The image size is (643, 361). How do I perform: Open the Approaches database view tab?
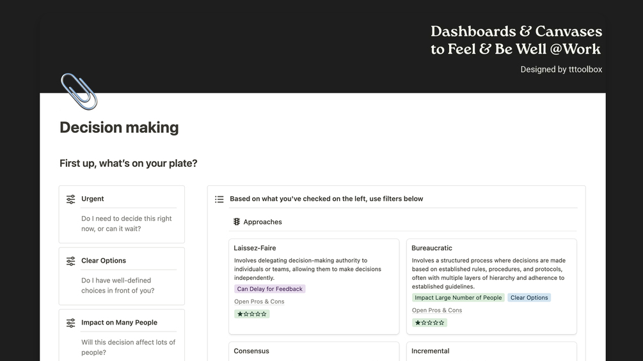coord(262,222)
